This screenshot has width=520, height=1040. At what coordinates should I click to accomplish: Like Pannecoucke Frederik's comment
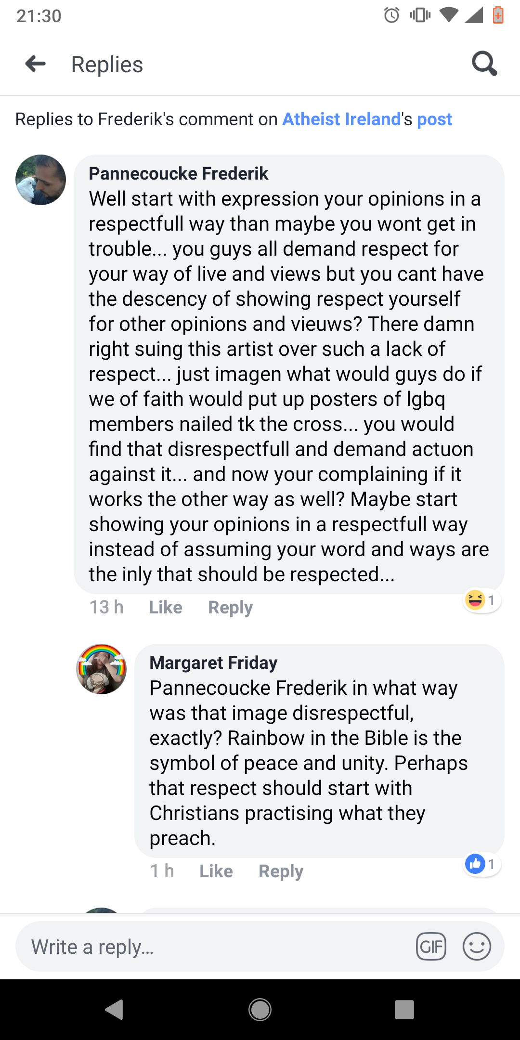(166, 607)
